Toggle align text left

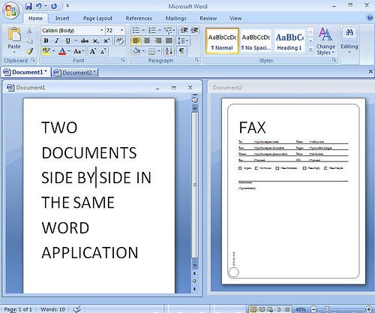[136, 41]
